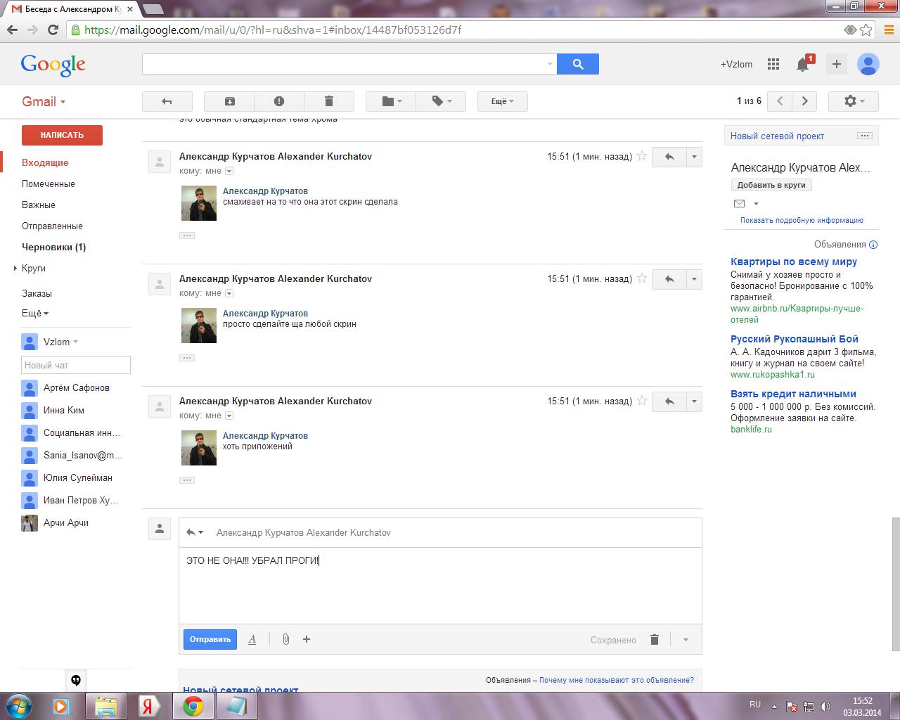
Task: Open the Move to folder dropdown
Action: point(391,101)
